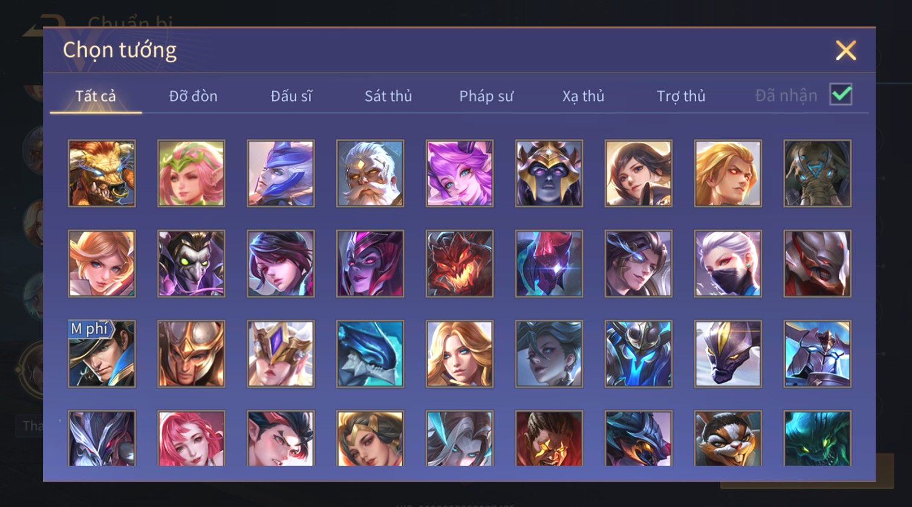
Task: Select the Tất cả tab
Action: [96, 96]
